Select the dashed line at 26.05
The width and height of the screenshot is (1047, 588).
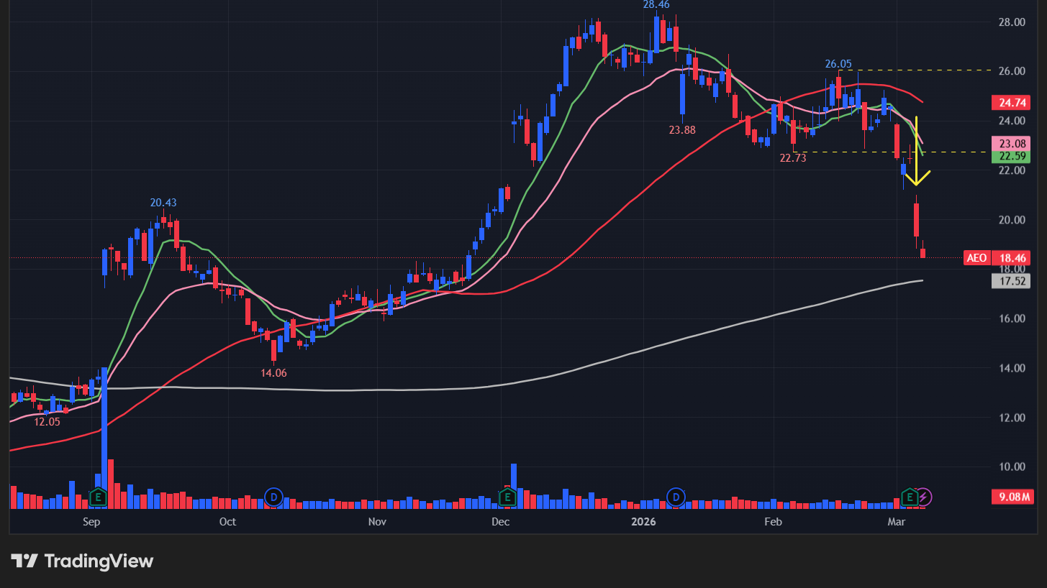(935, 70)
